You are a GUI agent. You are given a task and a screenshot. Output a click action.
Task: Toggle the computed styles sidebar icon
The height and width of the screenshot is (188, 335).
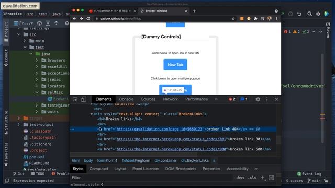click(x=271, y=178)
